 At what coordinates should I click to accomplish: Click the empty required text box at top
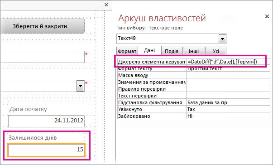[42, 57]
